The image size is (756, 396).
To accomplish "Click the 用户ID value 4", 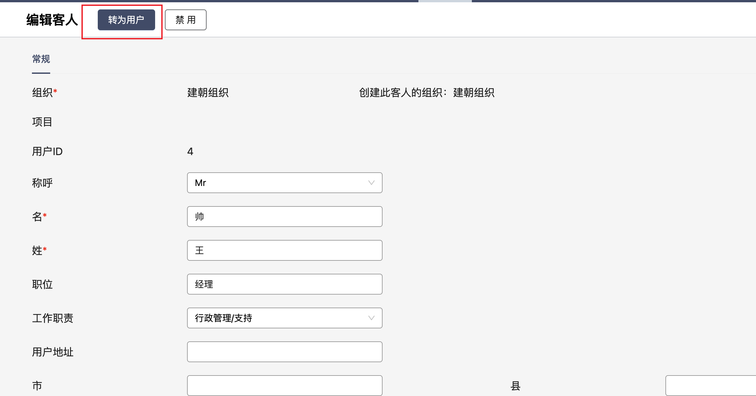I will (190, 152).
